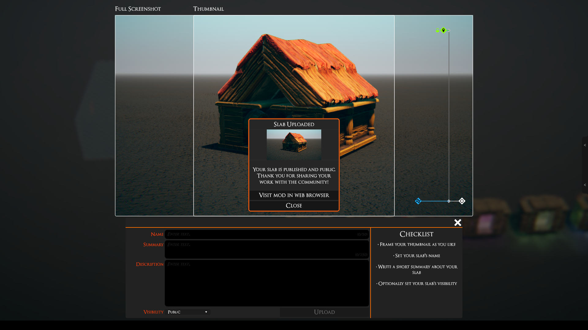Close the Slab Uploaded dialog

coord(294,206)
